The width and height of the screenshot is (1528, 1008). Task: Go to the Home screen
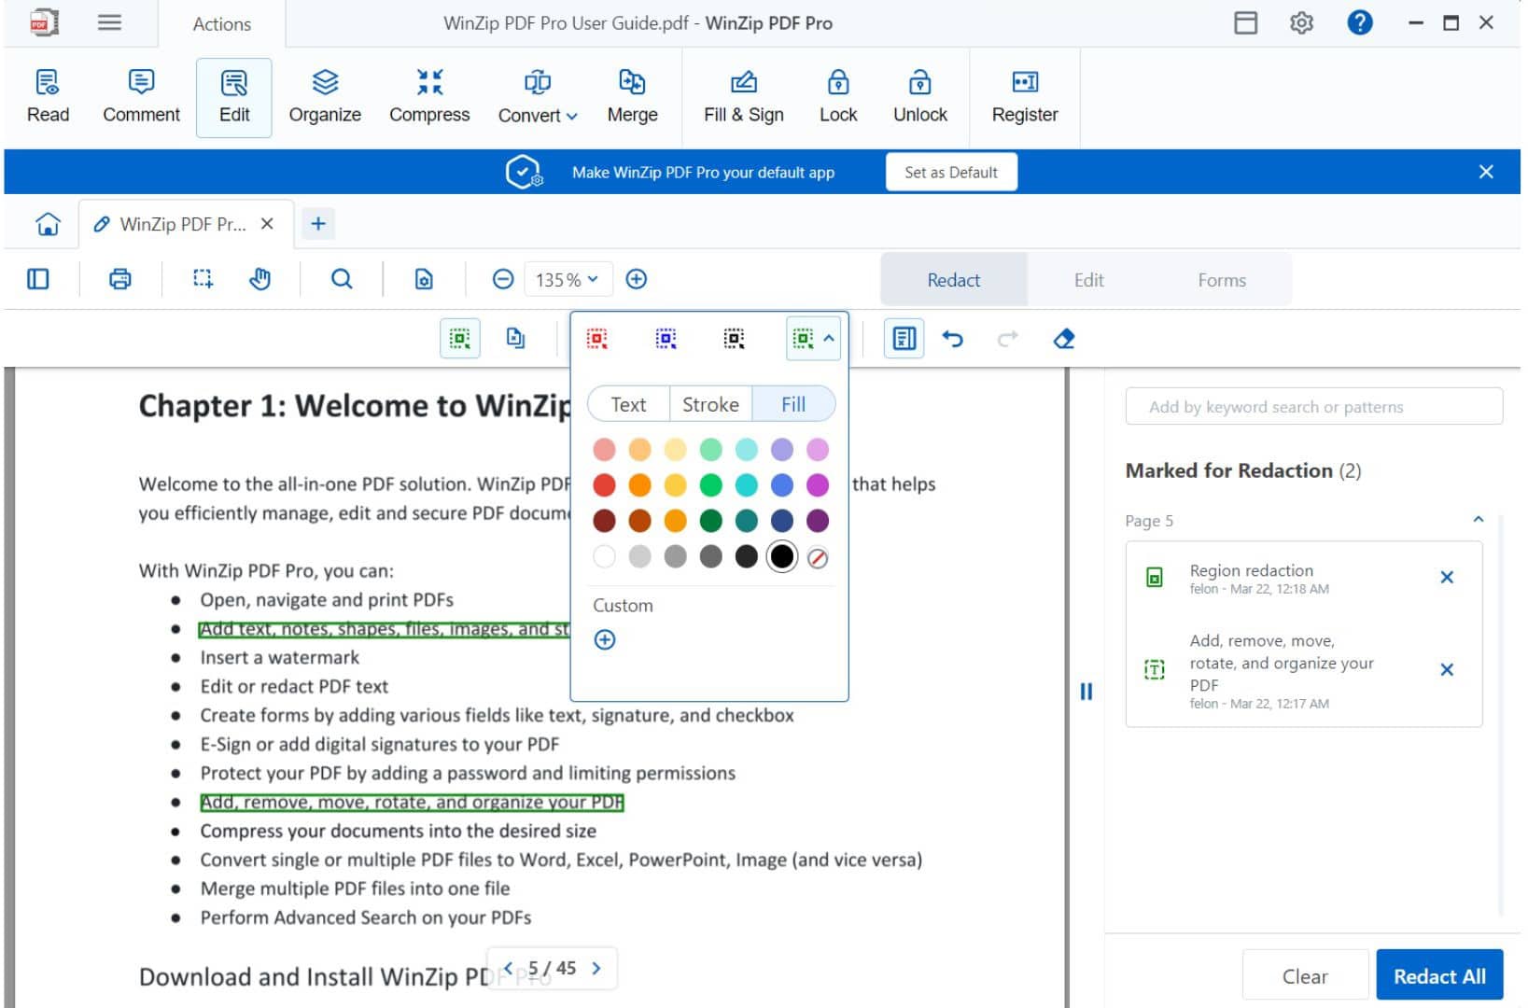(48, 224)
